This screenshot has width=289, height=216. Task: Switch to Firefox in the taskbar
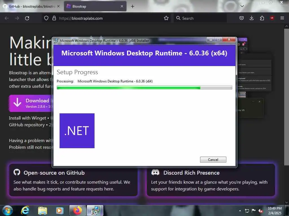(78, 210)
